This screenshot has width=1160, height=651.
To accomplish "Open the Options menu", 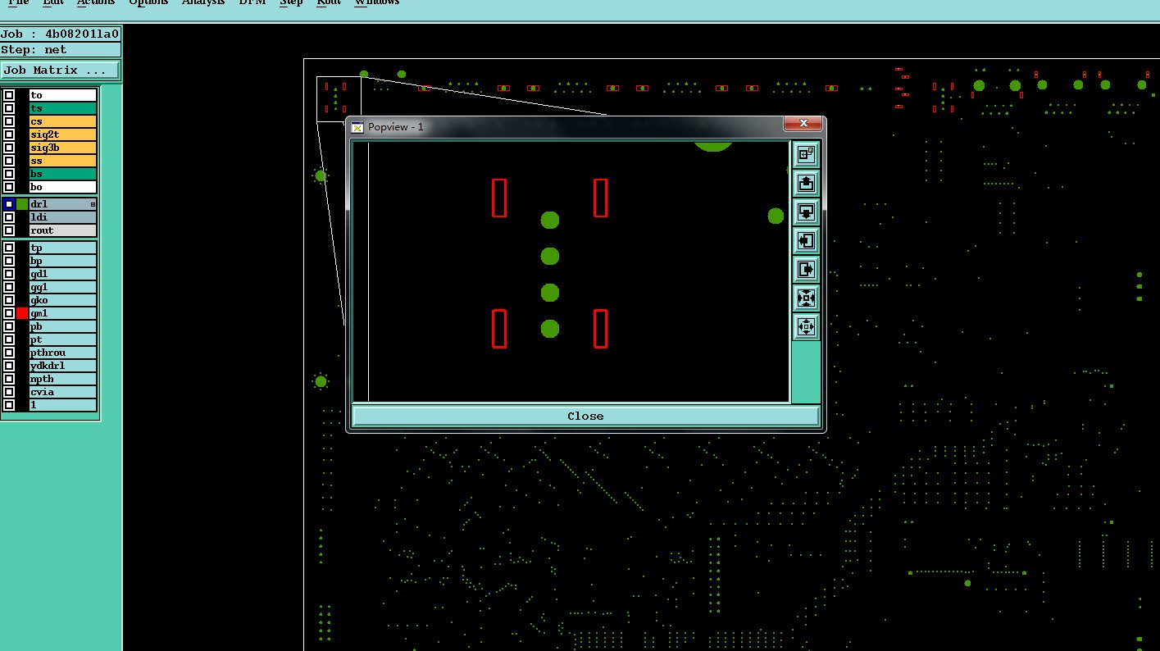I will click(148, 2).
